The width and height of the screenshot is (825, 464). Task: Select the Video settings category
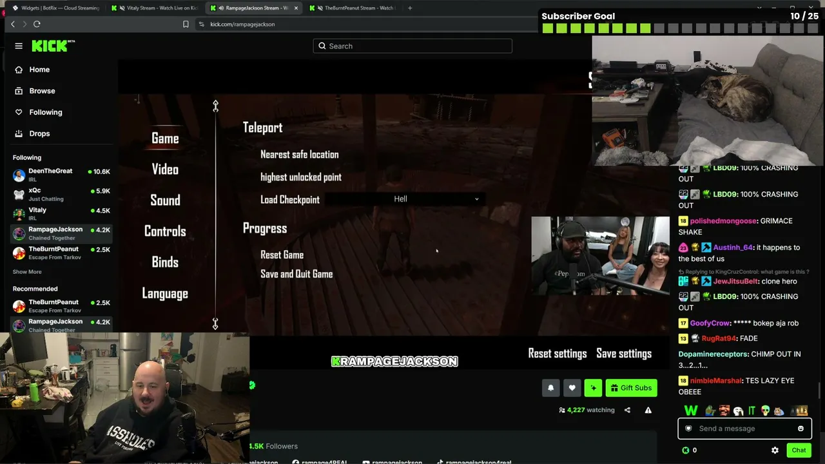pyautogui.click(x=165, y=169)
